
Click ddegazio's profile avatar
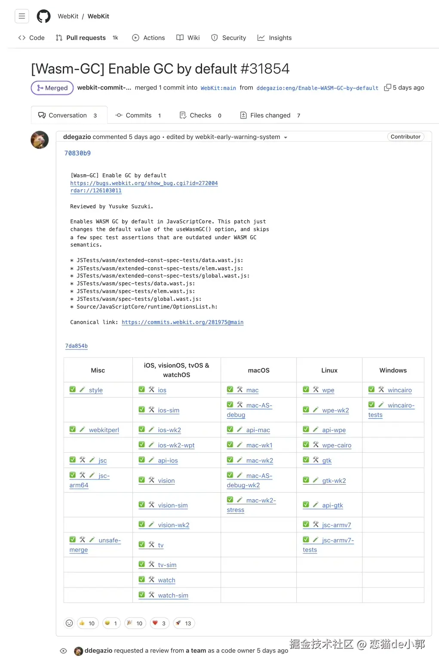(40, 140)
